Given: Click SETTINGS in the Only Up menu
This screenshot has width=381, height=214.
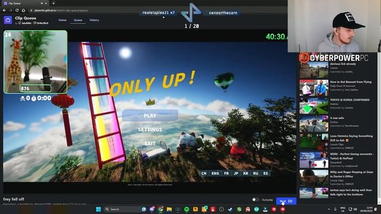Looking at the screenshot, I should (x=150, y=130).
